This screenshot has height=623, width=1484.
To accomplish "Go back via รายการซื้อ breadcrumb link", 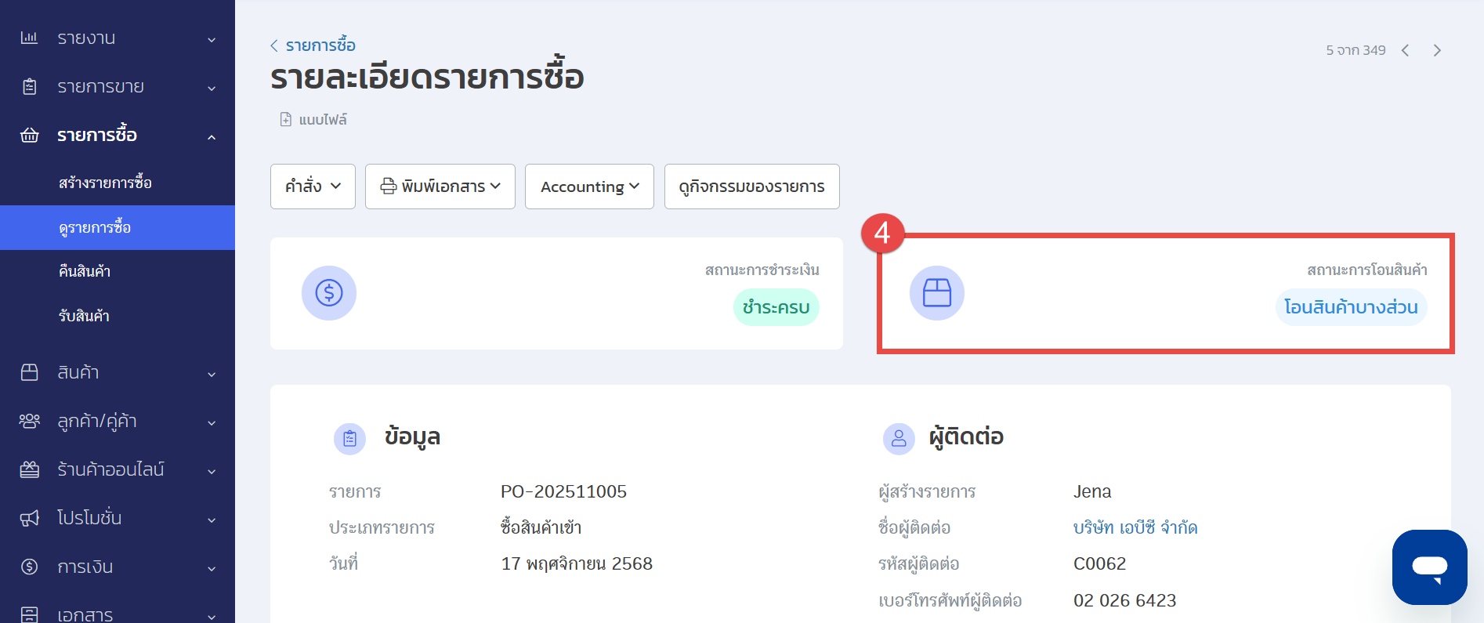I will [x=320, y=45].
